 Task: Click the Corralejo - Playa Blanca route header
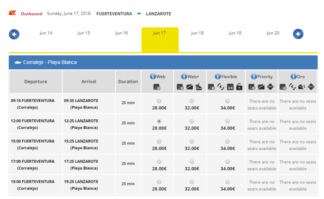coord(49,62)
